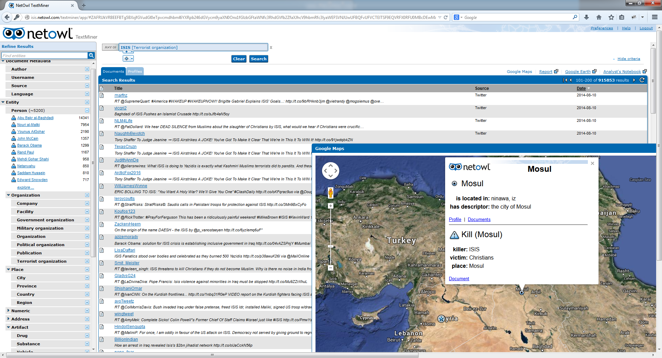
Task: Collapse the Person list with minus icon
Action: point(87,110)
